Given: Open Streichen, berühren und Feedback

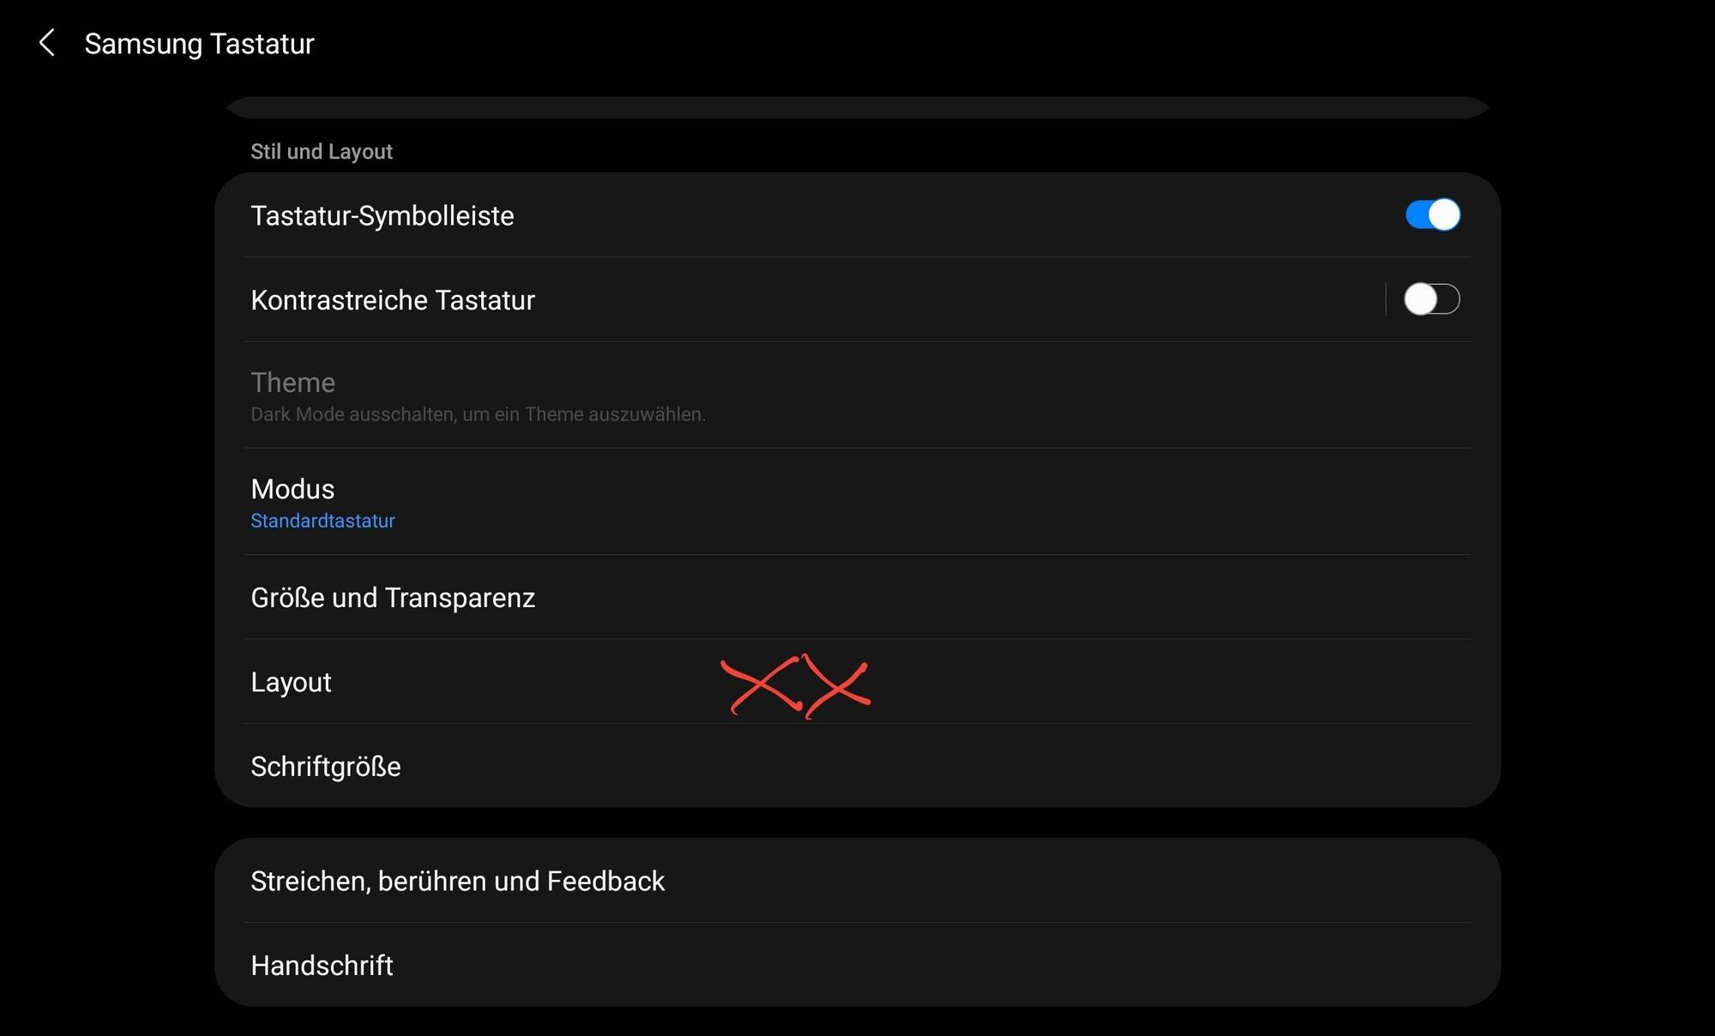Looking at the screenshot, I should click(857, 881).
